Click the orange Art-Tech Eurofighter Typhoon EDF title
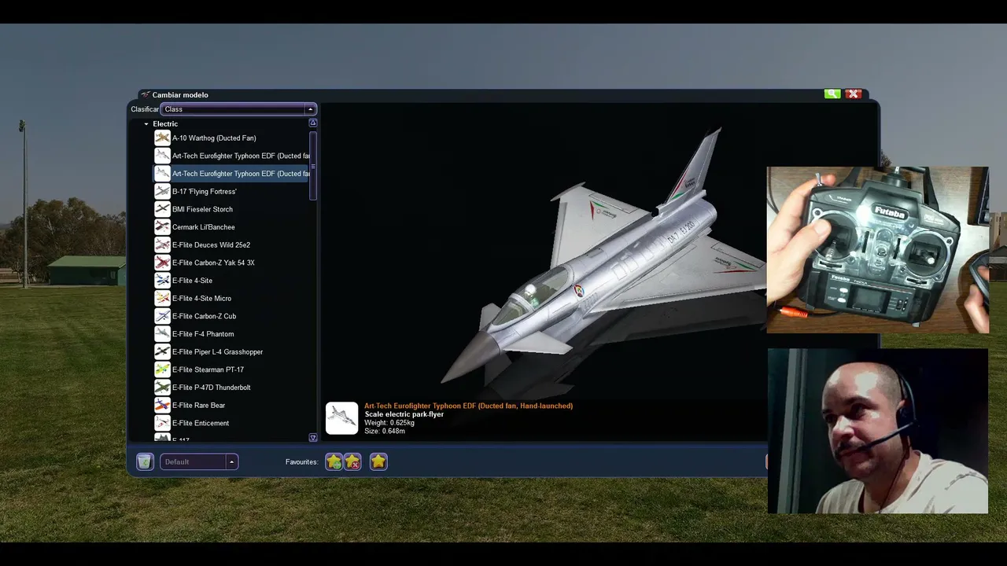The width and height of the screenshot is (1007, 566). (x=468, y=406)
